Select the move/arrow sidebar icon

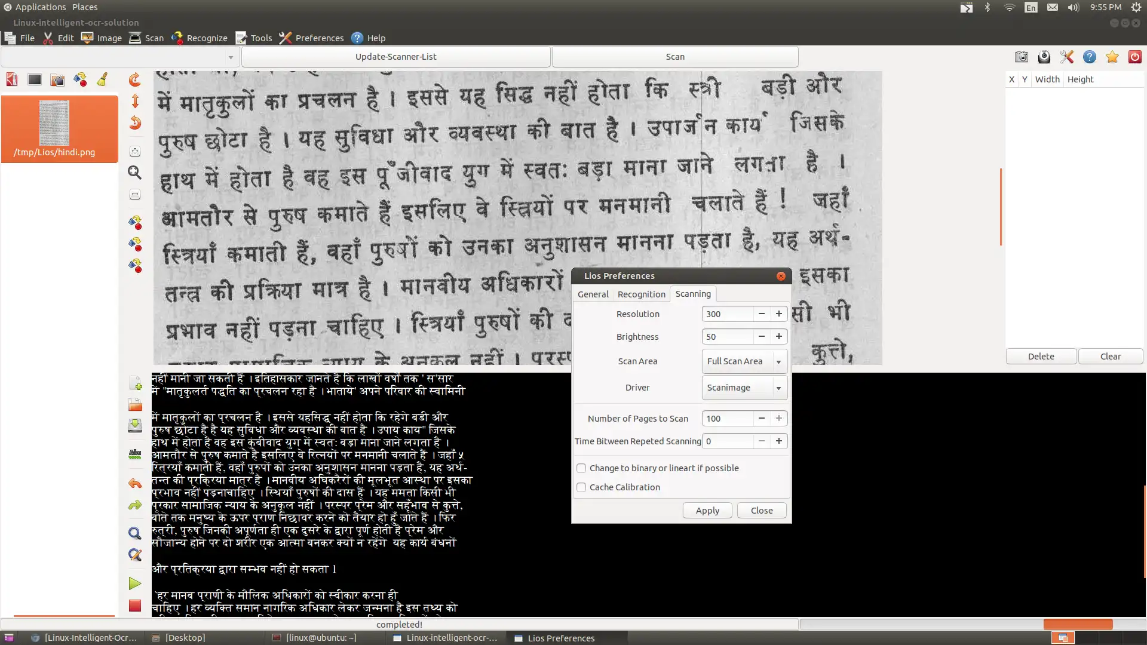pos(134,101)
